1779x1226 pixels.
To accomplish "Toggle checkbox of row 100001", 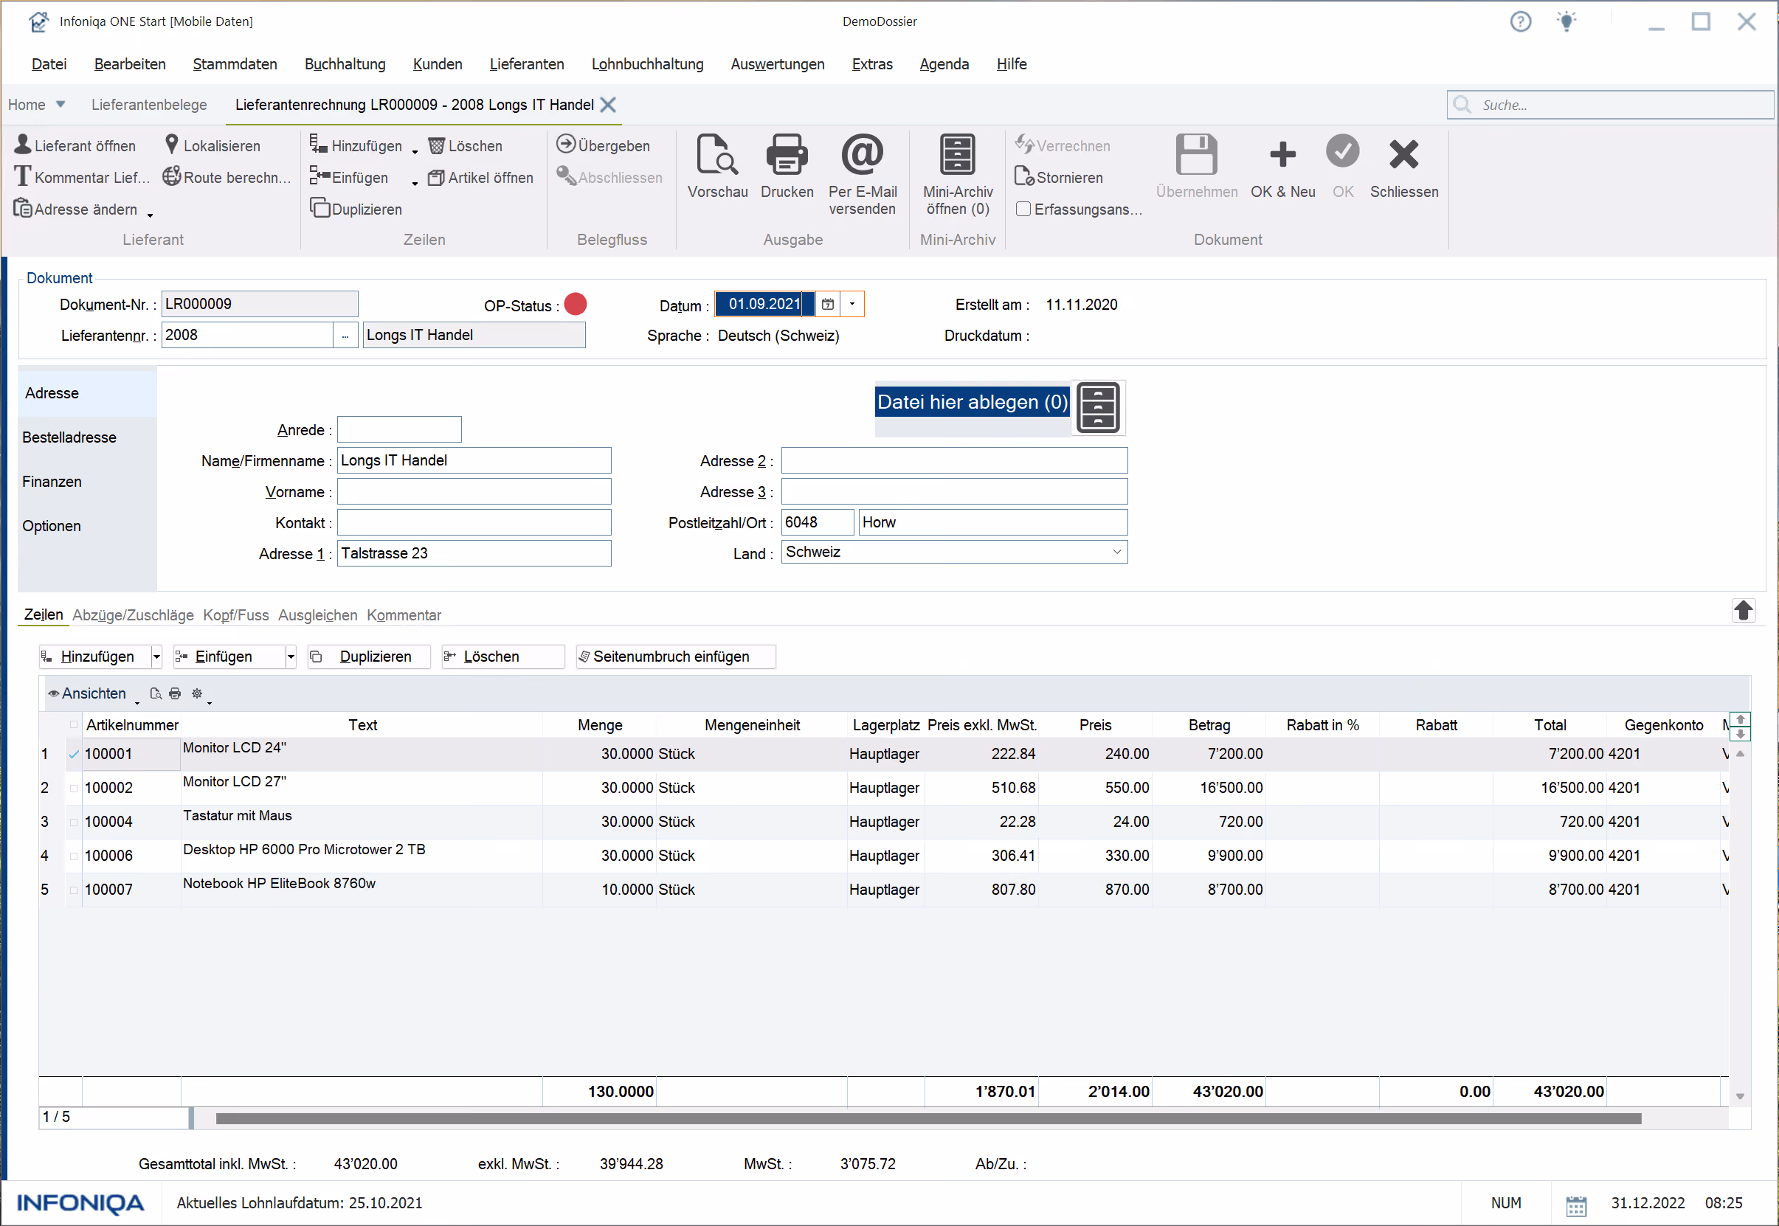I will [x=74, y=755].
